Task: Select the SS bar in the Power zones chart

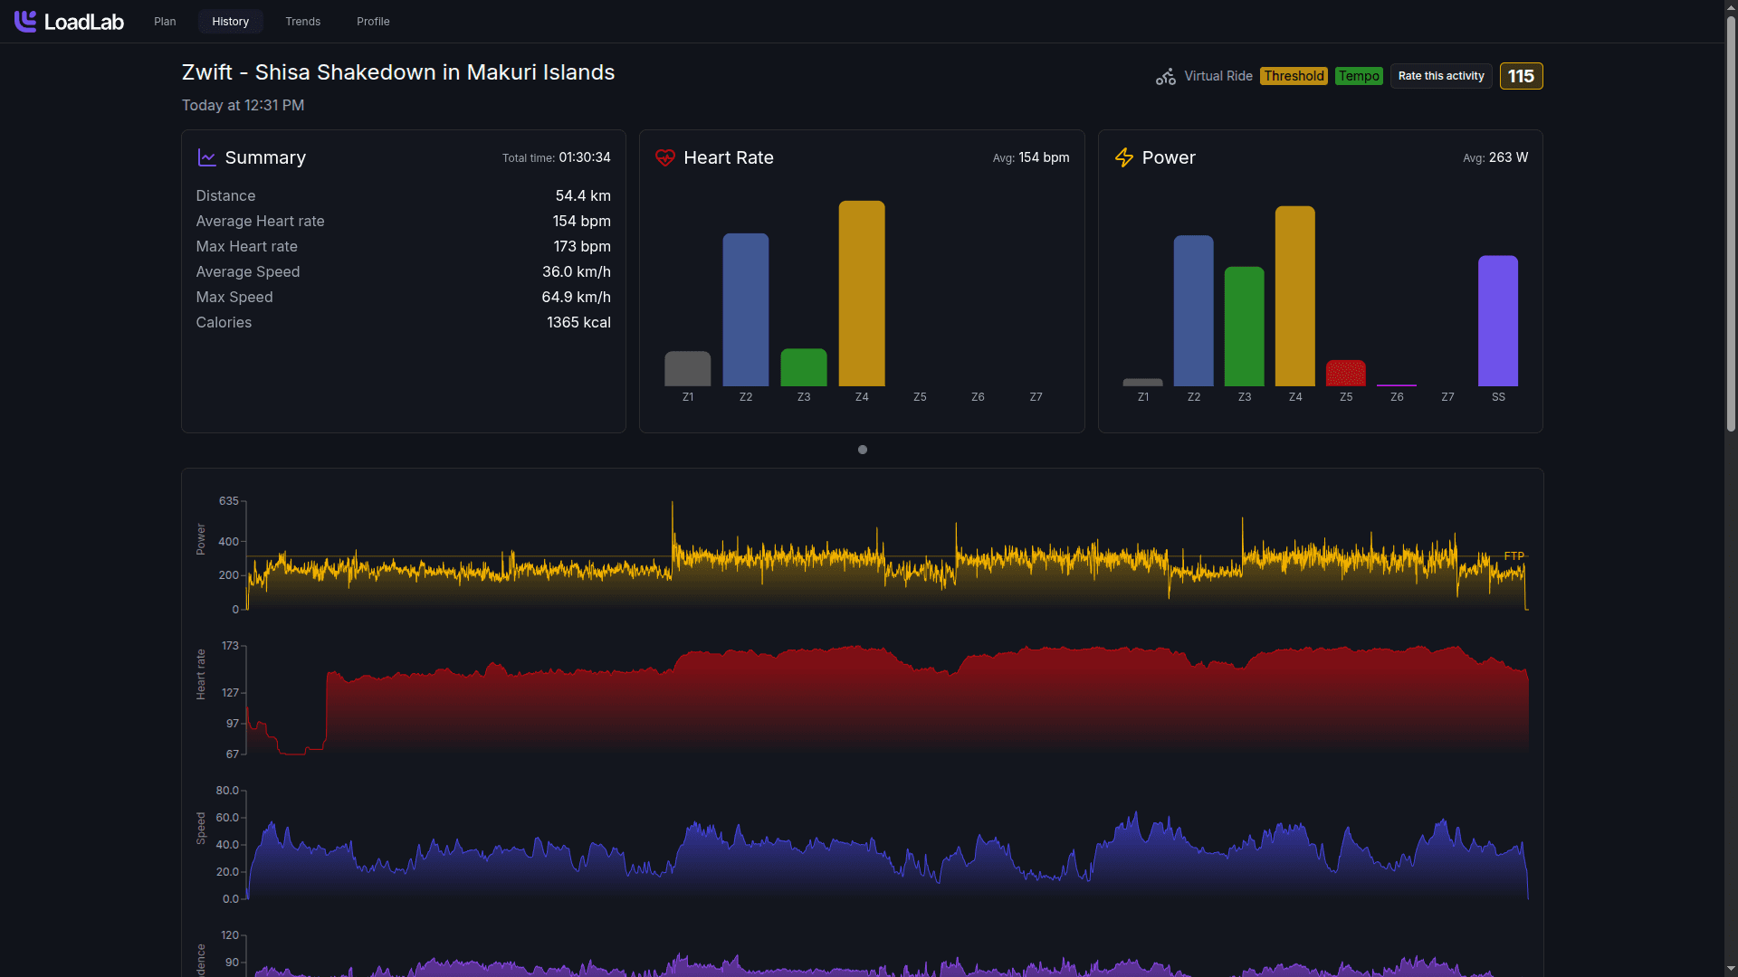Action: 1497,321
